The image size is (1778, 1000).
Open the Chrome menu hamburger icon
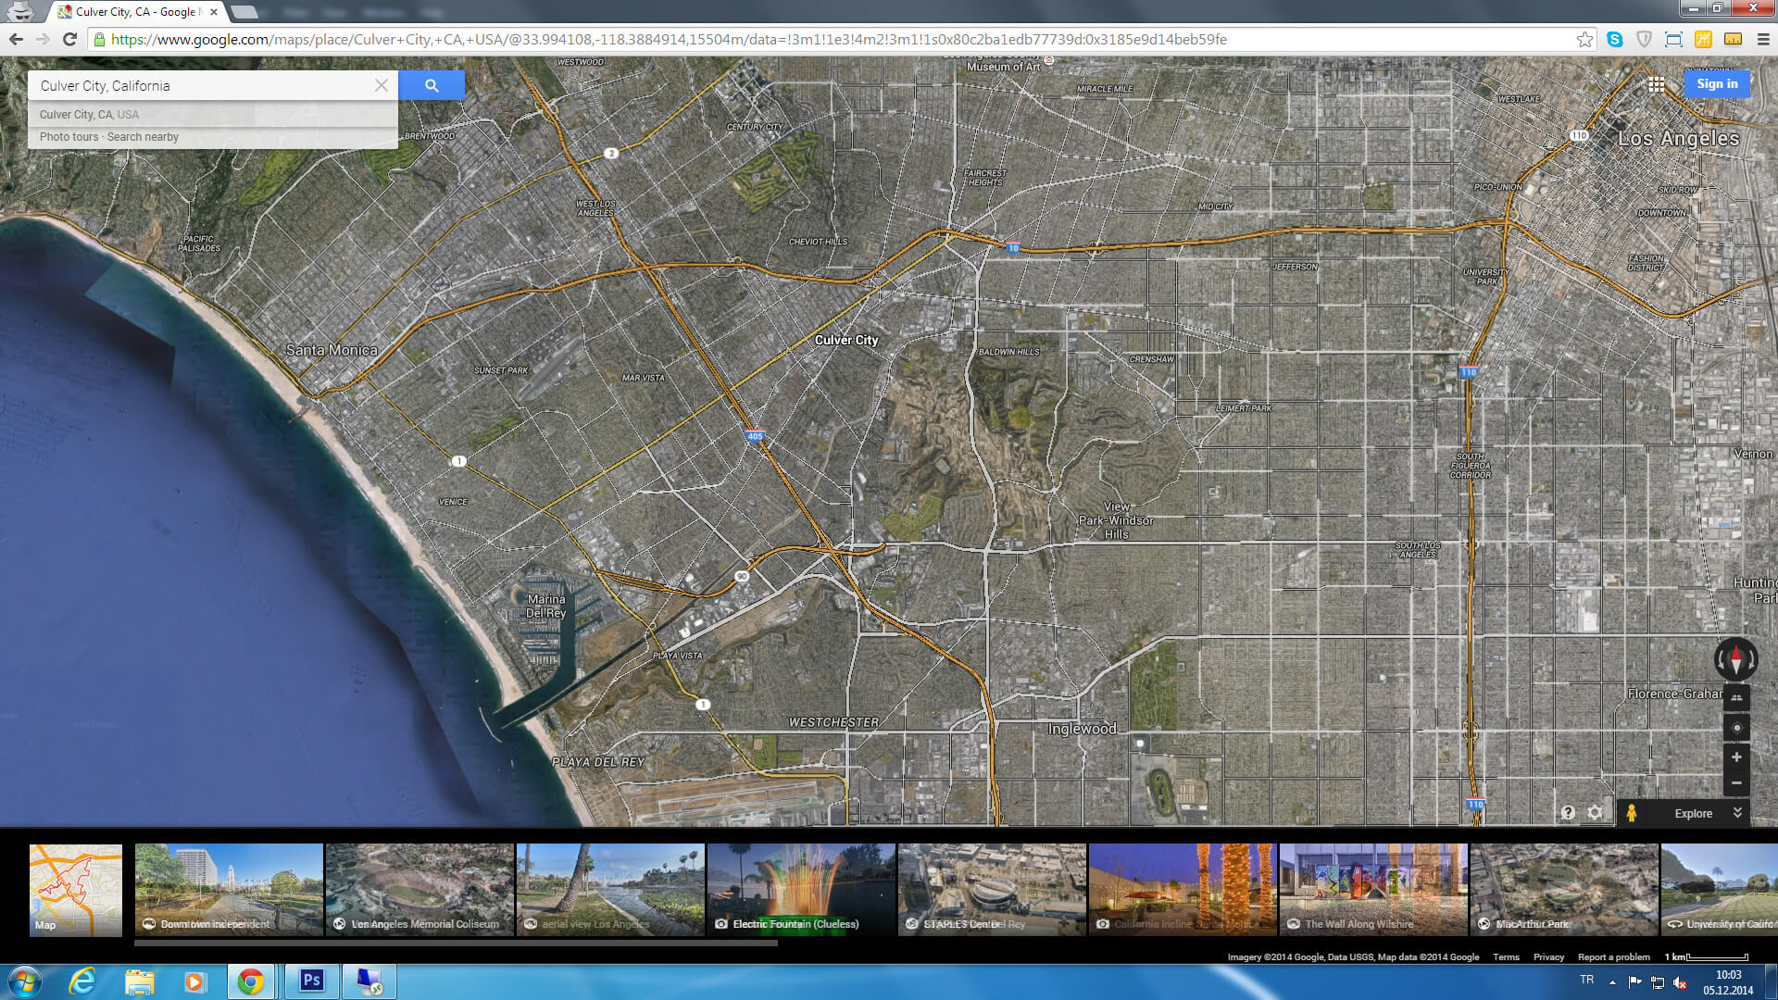click(1763, 40)
